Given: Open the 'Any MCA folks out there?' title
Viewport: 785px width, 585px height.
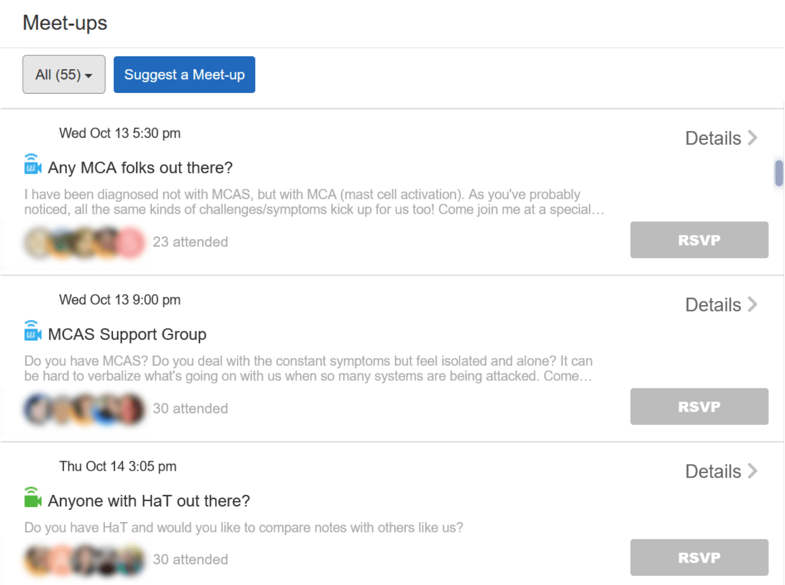Looking at the screenshot, I should tap(141, 168).
